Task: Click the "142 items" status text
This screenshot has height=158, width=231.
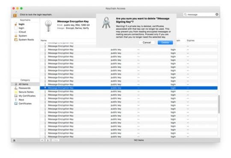Action: [x=139, y=140]
